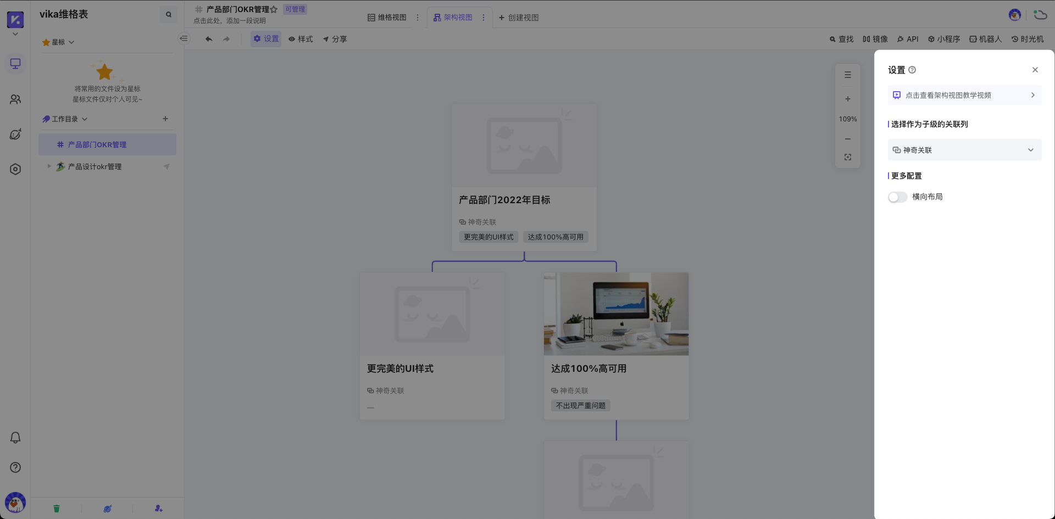Pin the 产品设计okr管理 item
Image resolution: width=1055 pixels, height=519 pixels.
pyautogui.click(x=168, y=166)
